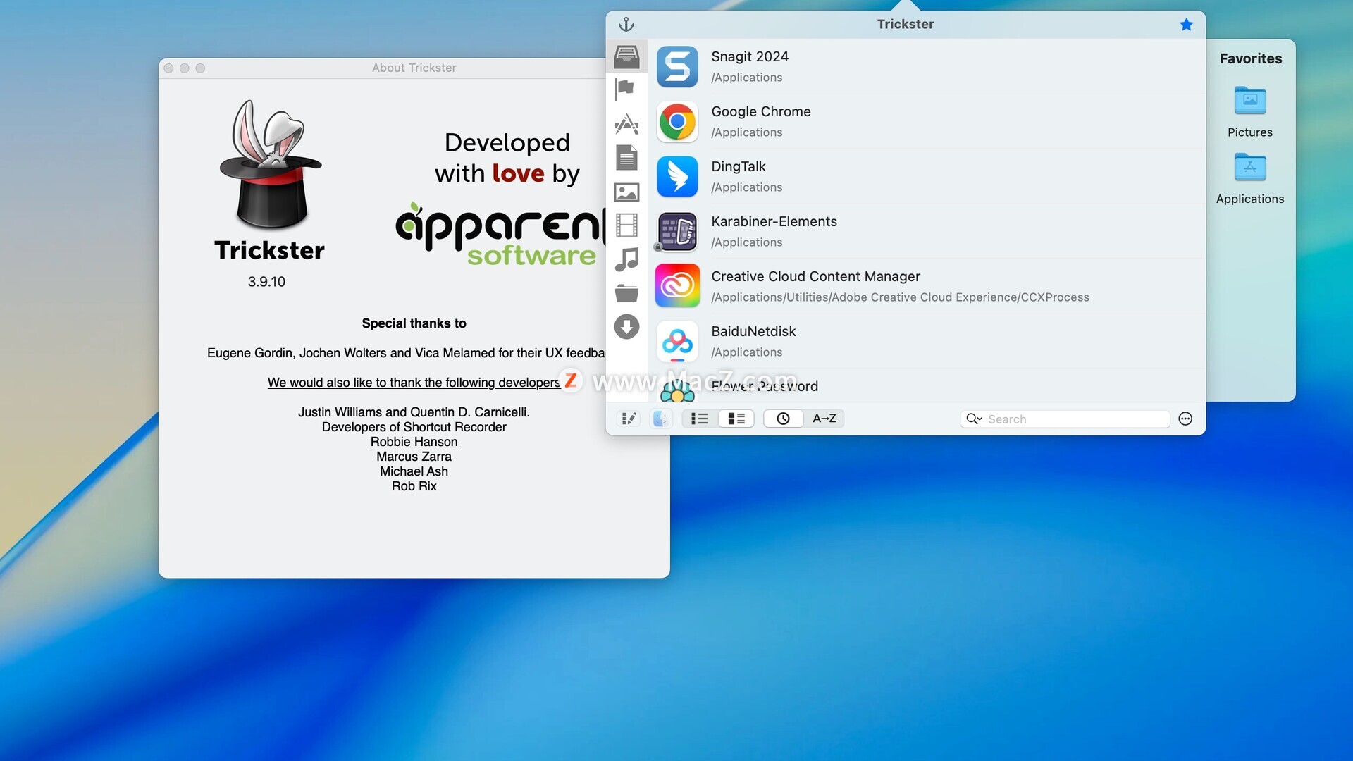Viewport: 1353px width, 761px height.
Task: Click the Trickster rabbit hat logo
Action: (270, 163)
